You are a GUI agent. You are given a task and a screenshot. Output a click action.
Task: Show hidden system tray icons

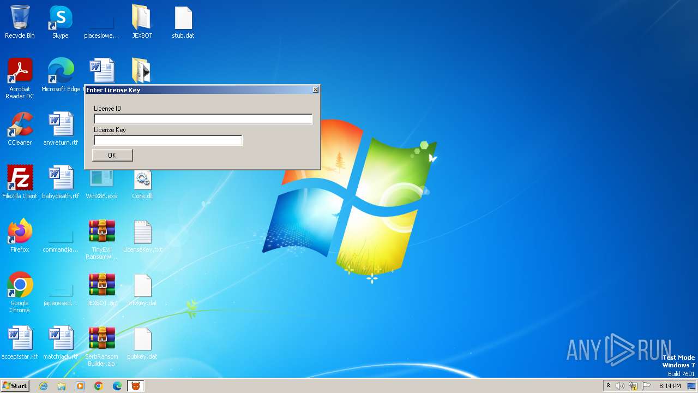click(608, 386)
